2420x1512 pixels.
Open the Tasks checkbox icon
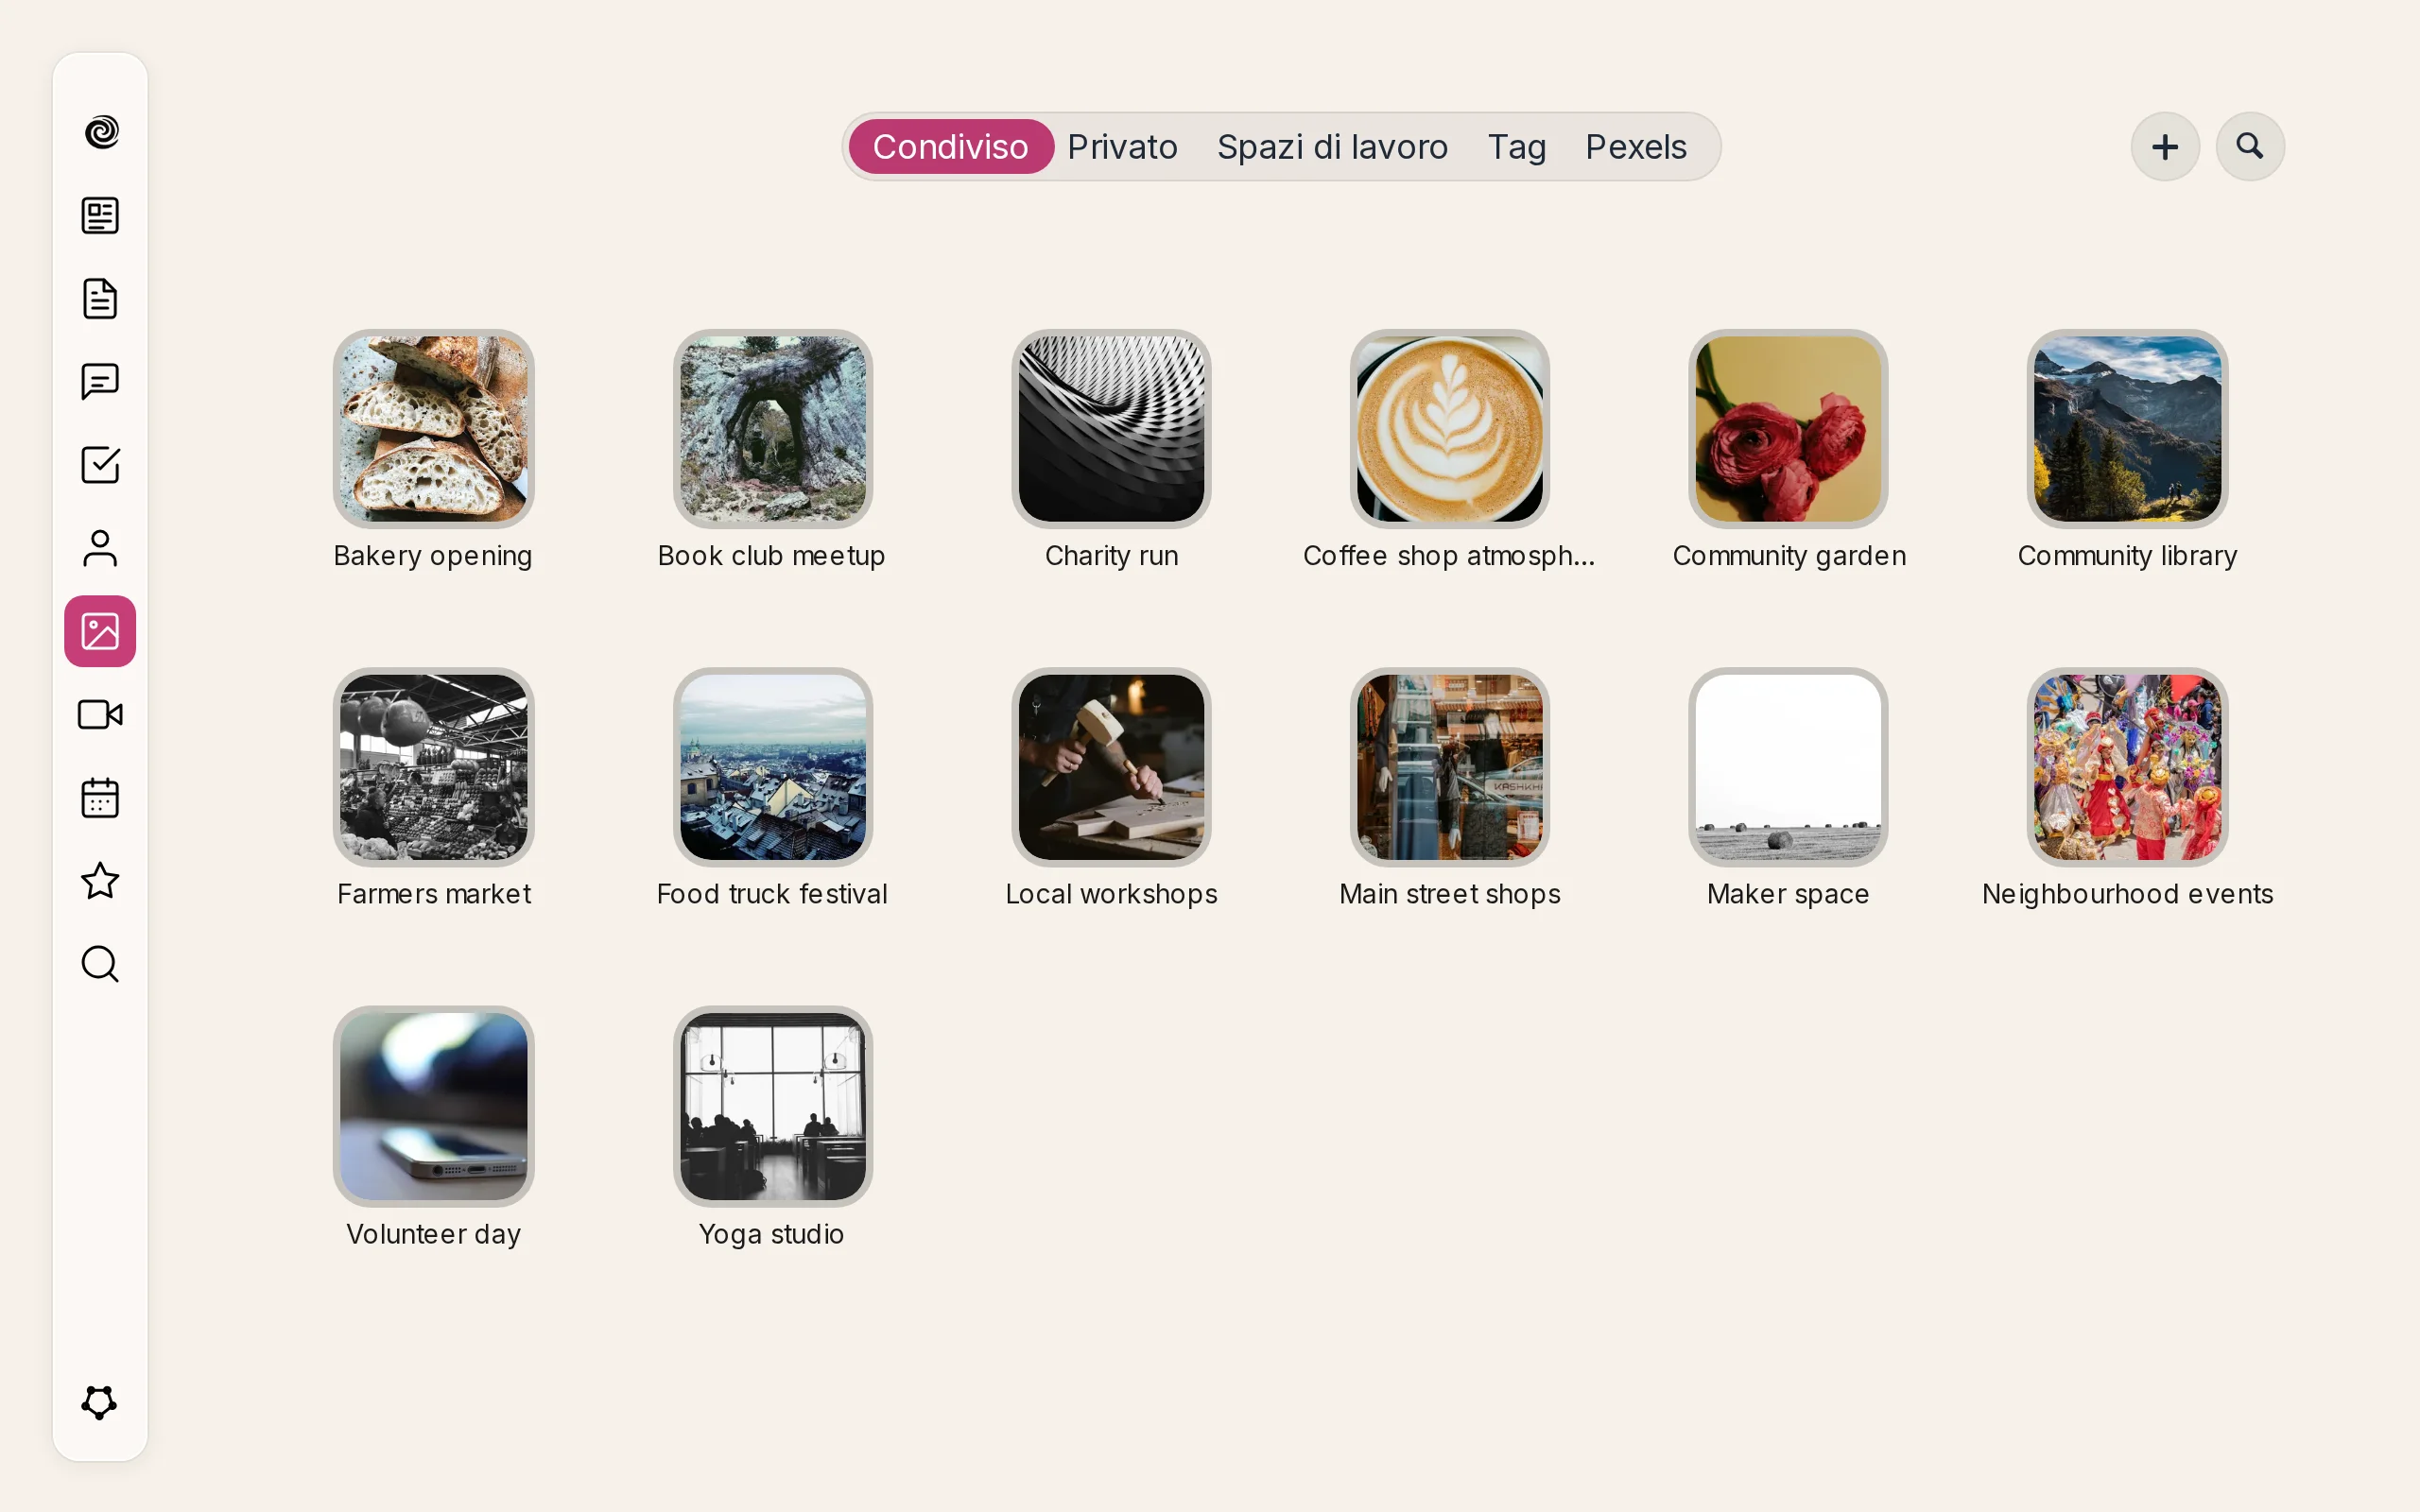(x=100, y=464)
